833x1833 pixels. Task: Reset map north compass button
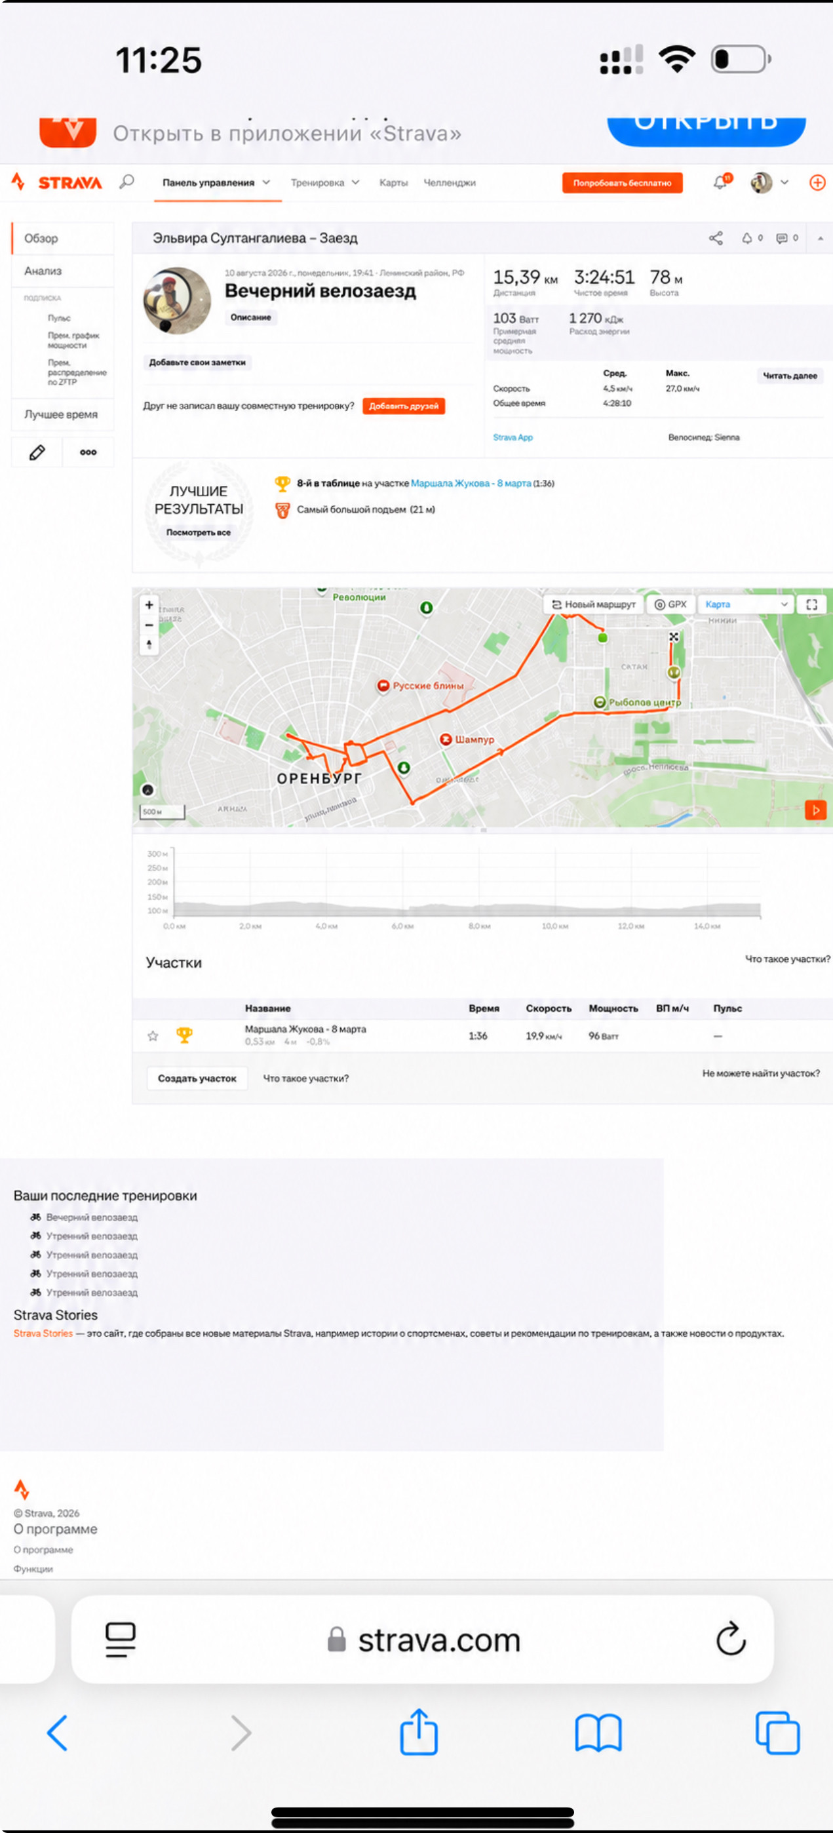pos(149,644)
